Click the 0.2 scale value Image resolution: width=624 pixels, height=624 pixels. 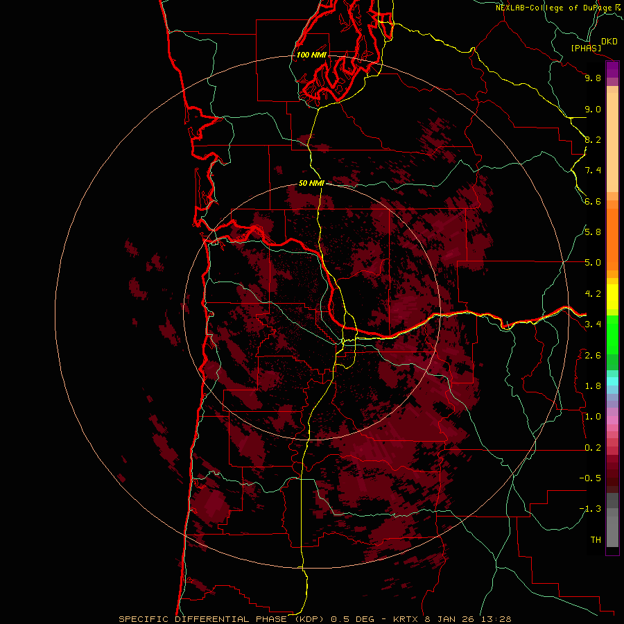593,448
